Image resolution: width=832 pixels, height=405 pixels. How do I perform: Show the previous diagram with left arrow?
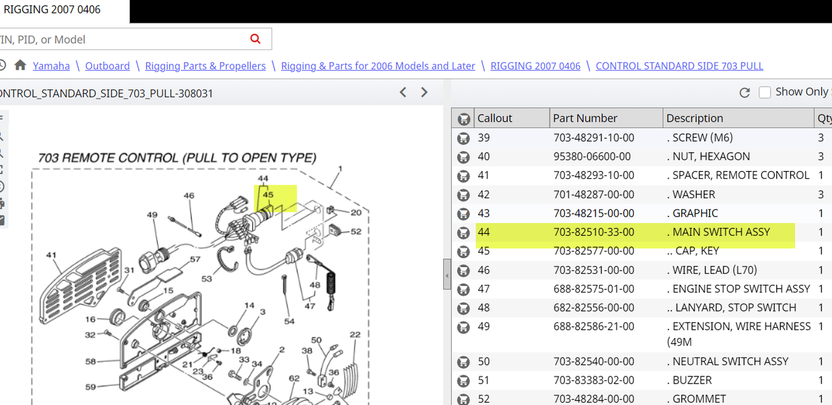pos(403,92)
